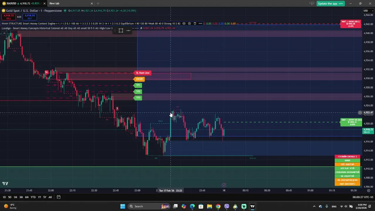
Task: Select the LuxAlgo Smart Money Concepts legend
Action: 57,28
